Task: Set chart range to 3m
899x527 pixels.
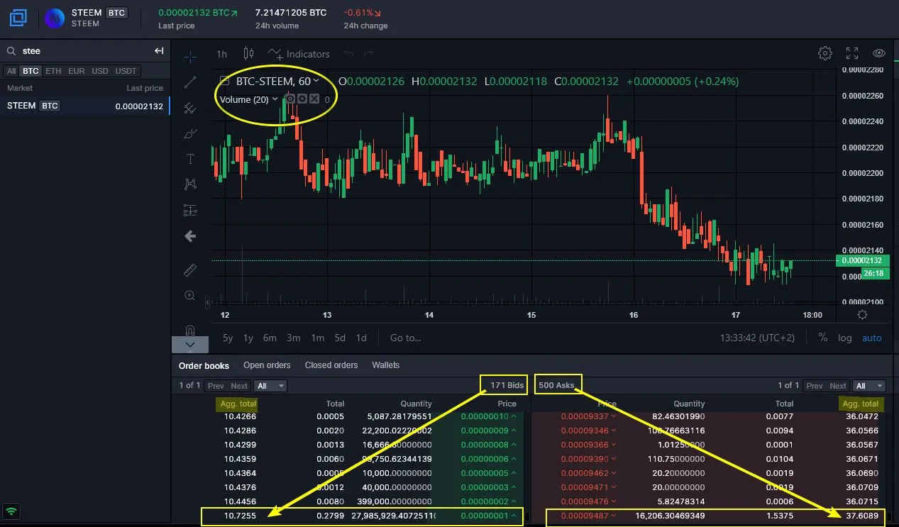Action: (x=293, y=338)
